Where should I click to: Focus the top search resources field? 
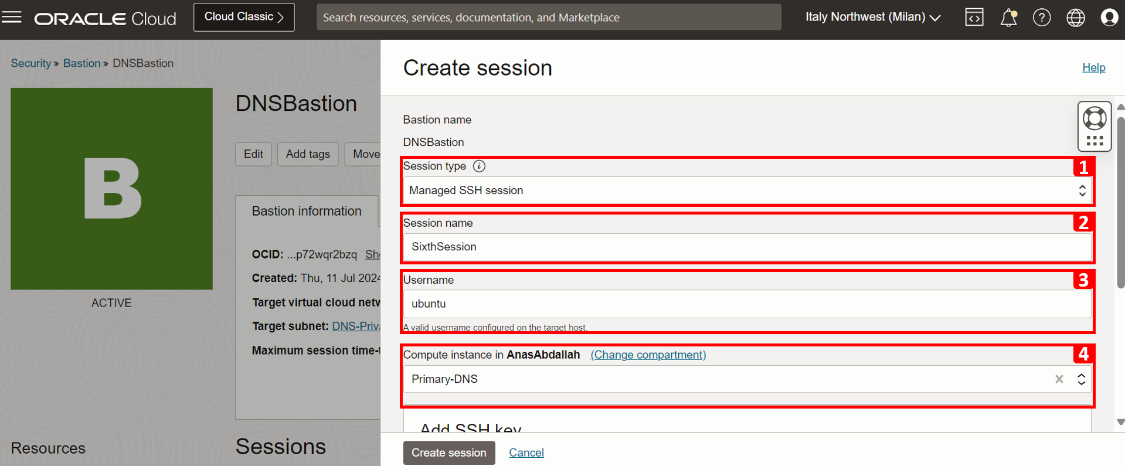click(x=549, y=17)
